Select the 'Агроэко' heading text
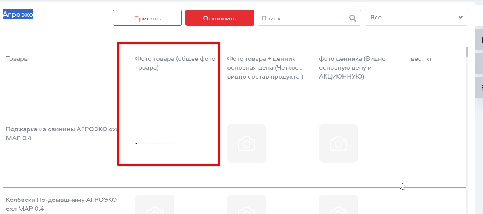 pyautogui.click(x=18, y=14)
